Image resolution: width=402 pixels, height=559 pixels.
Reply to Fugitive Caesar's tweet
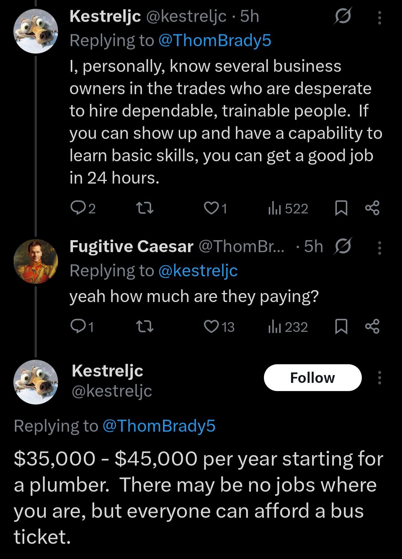point(82,327)
